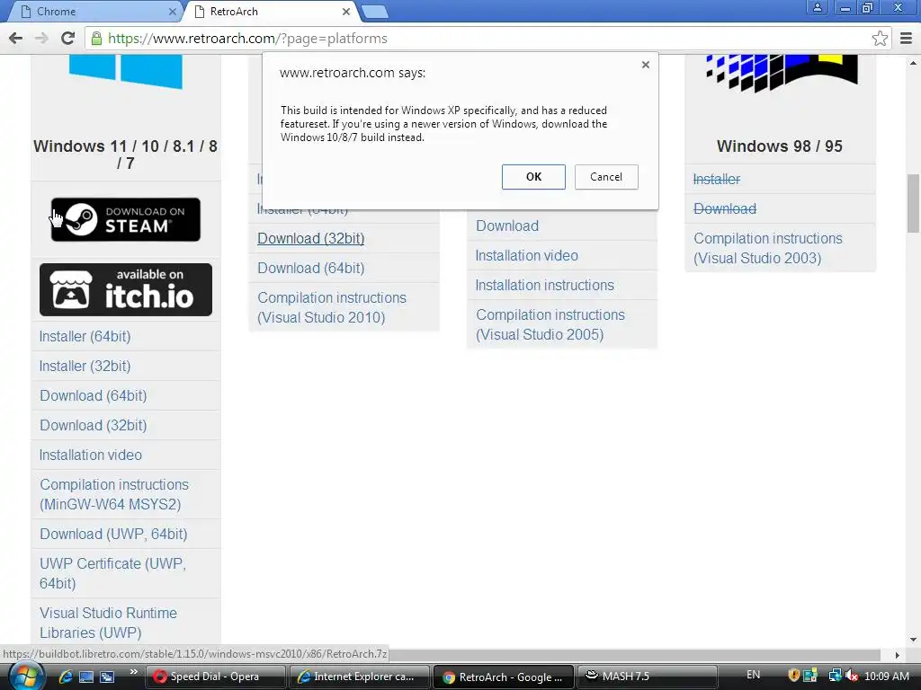This screenshot has height=690, width=921.
Task: Dismiss the dialog with its X icon
Action: click(x=646, y=65)
